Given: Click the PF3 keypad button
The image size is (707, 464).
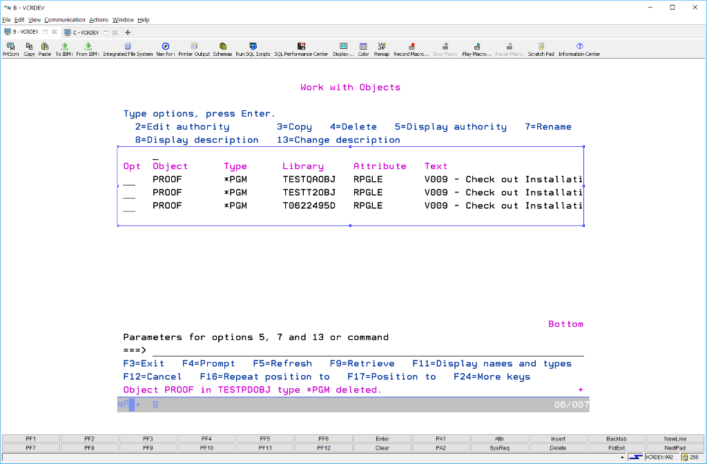Looking at the screenshot, I should click(x=148, y=438).
